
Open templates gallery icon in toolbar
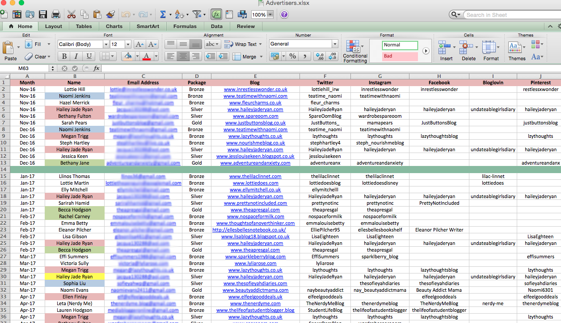pos(17,14)
